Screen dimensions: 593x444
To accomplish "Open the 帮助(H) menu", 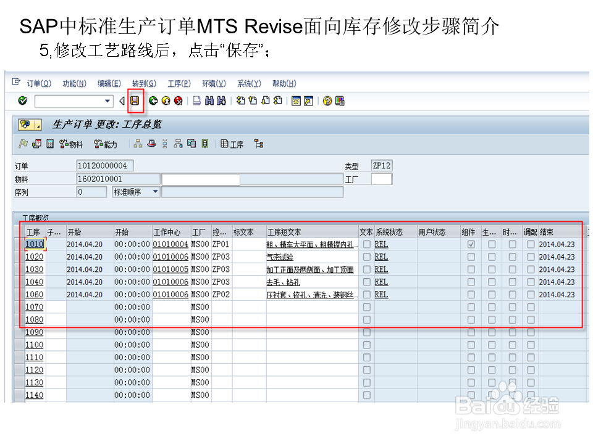I will pyautogui.click(x=284, y=83).
